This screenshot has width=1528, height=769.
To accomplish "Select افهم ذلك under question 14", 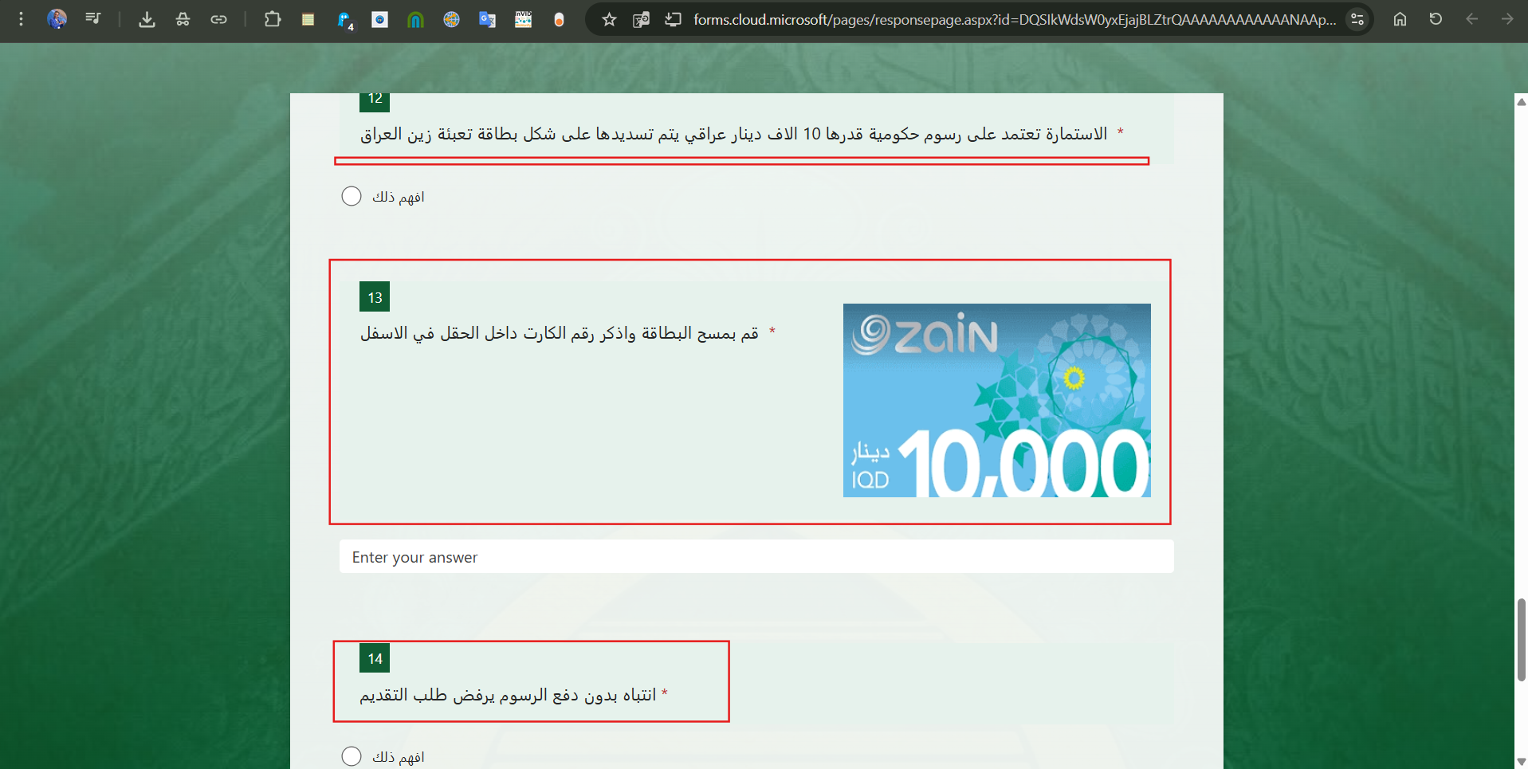I will point(351,755).
